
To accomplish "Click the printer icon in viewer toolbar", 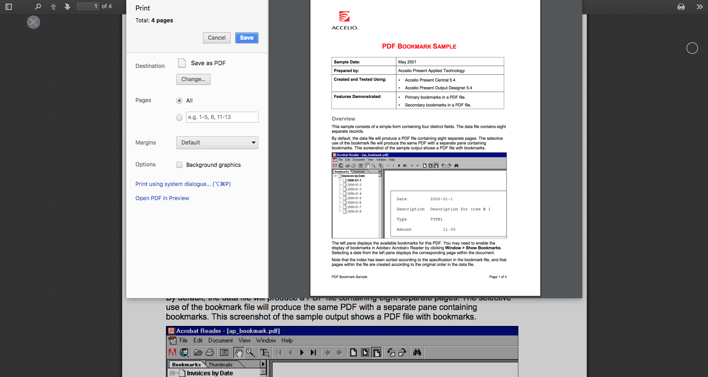I will [x=681, y=7].
